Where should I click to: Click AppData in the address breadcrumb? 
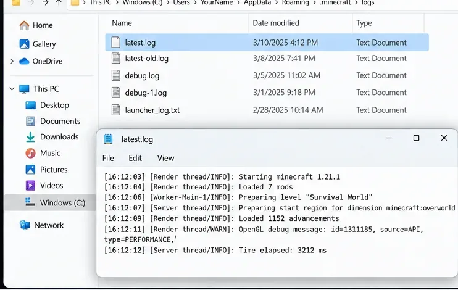point(257,2)
